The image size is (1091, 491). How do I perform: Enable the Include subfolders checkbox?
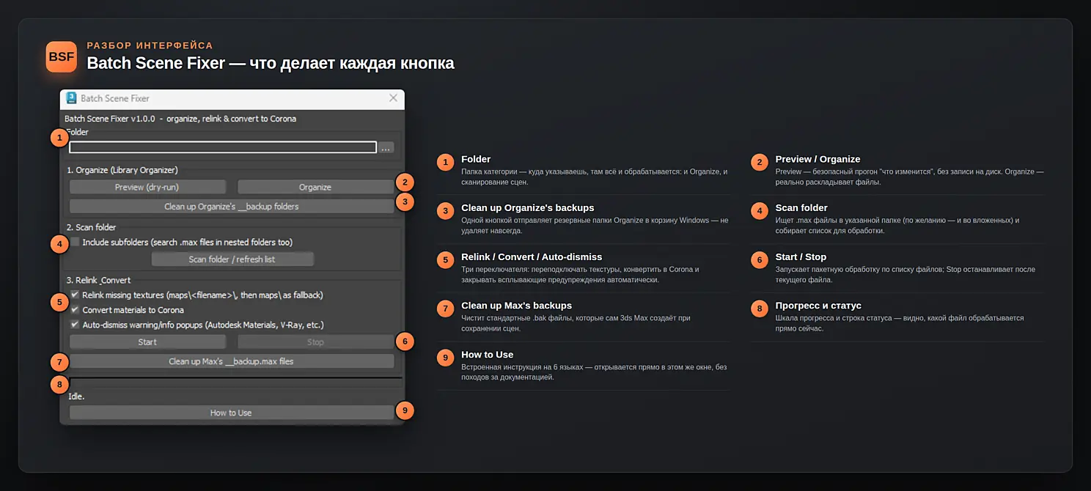pyautogui.click(x=75, y=242)
